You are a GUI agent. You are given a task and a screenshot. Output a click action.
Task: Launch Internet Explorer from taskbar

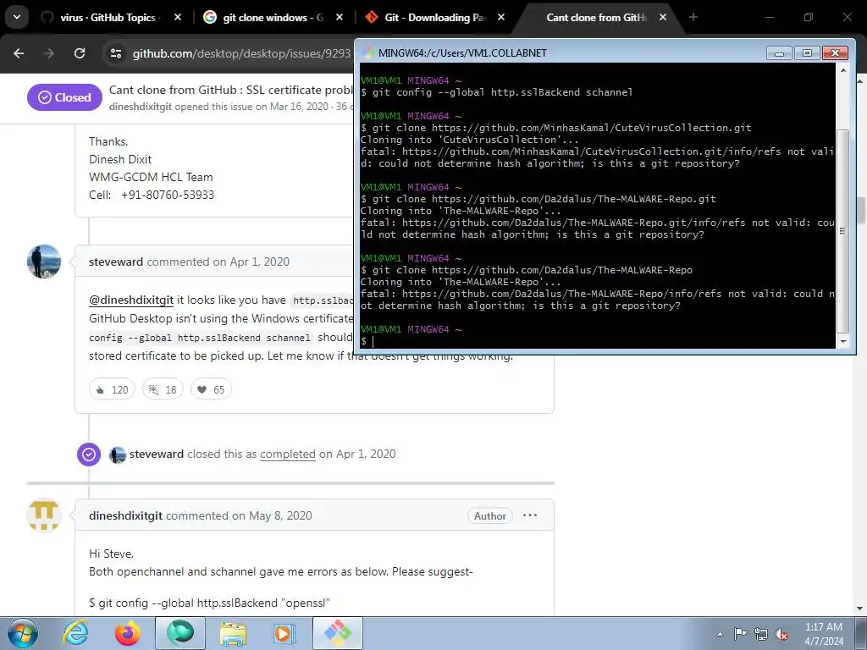(75, 633)
